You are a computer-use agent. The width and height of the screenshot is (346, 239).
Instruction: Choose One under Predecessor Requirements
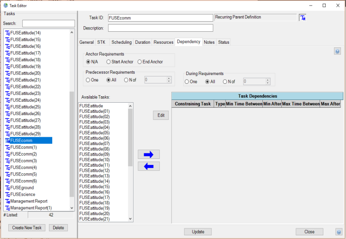pos(88,80)
